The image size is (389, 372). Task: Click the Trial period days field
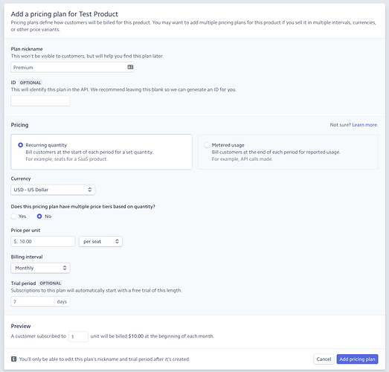(33, 301)
